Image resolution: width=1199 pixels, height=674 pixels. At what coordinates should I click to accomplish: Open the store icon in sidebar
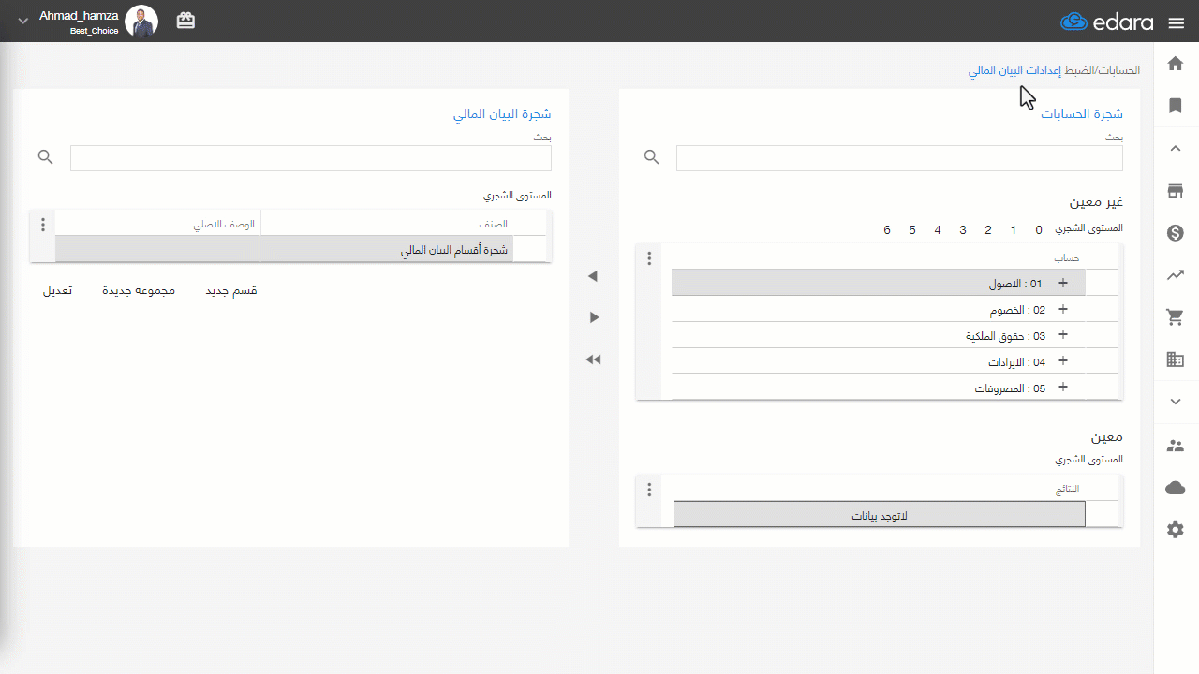tap(1176, 191)
